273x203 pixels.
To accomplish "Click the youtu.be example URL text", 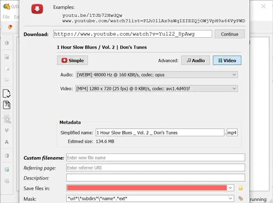I will (92, 15).
